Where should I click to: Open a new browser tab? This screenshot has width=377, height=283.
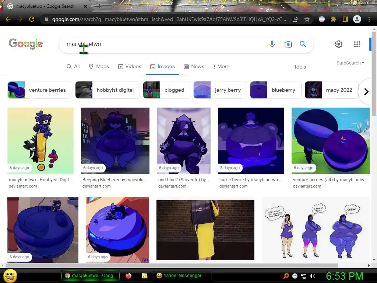pos(99,7)
